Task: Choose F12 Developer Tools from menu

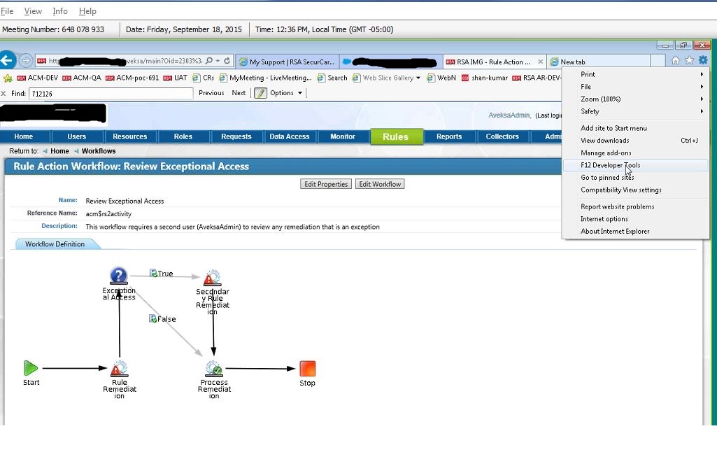Action: pyautogui.click(x=610, y=165)
